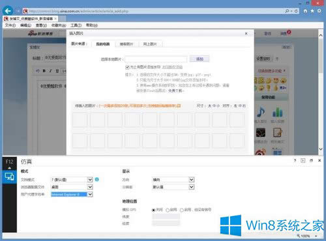The height and width of the screenshot is (241, 326).
Task: Click the help question mark in F12 tools
Action: click(x=295, y=160)
